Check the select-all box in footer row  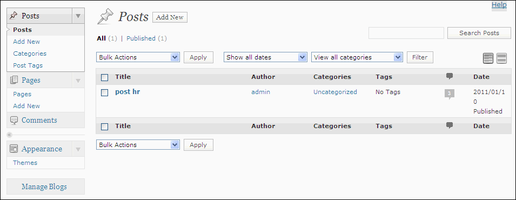pos(104,126)
